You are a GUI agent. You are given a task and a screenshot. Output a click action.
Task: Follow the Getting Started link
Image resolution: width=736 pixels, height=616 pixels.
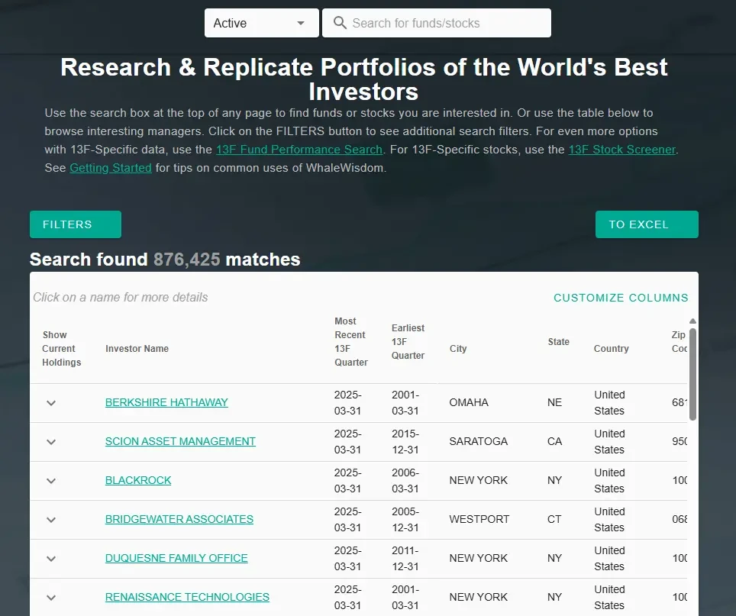click(111, 168)
